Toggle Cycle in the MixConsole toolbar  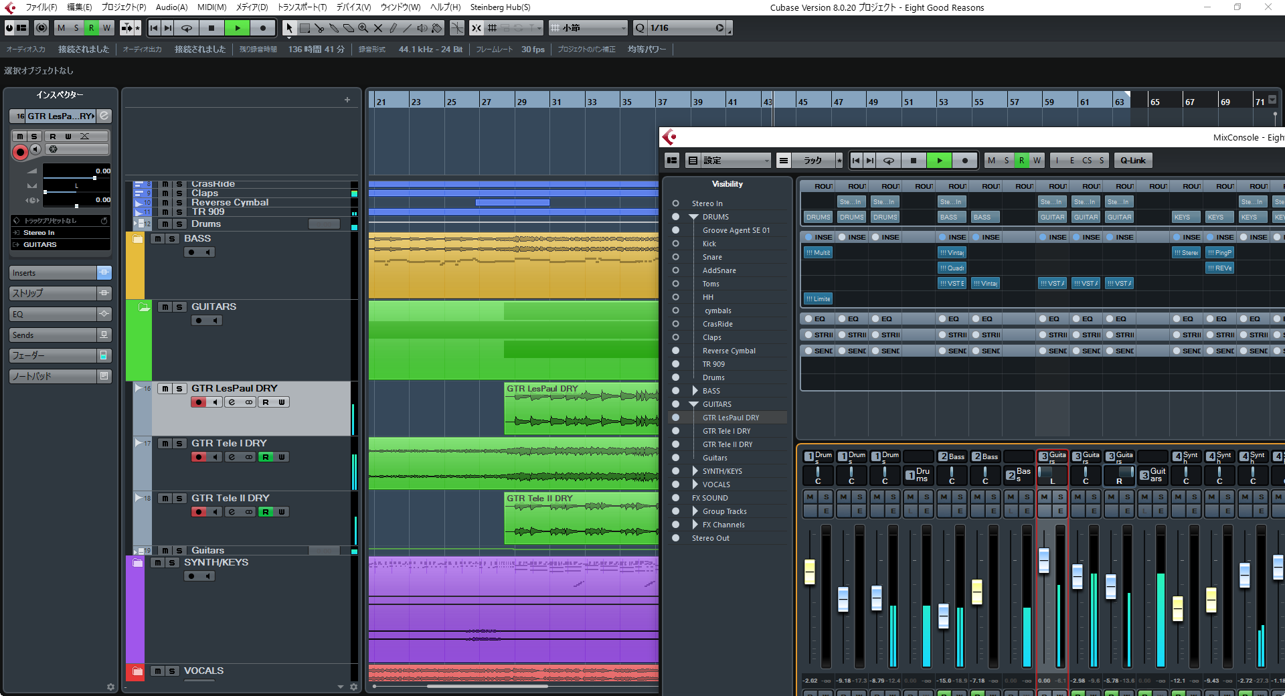[x=889, y=161]
